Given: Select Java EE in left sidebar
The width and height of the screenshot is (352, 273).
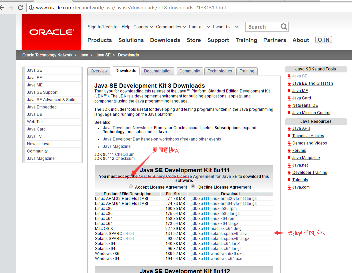Looking at the screenshot, I should point(53,78).
